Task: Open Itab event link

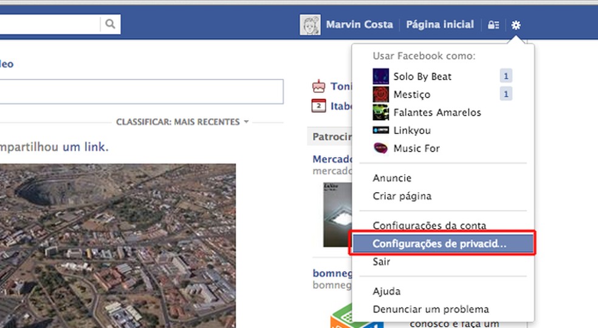Action: coord(342,105)
